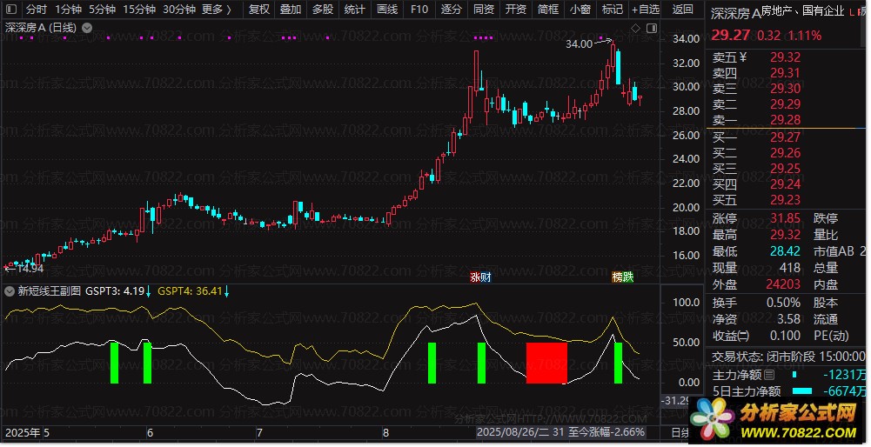
Task: Open the 复权 adjustment option
Action: 258,9
